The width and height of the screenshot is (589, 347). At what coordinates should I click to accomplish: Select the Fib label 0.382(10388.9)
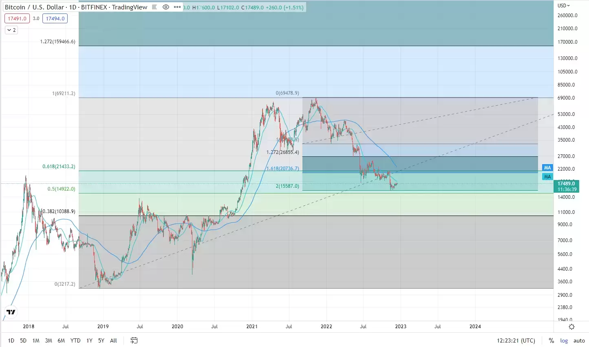pos(59,211)
